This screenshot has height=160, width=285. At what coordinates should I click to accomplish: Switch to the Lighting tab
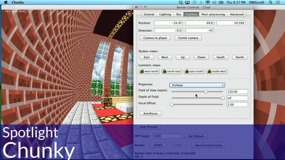(x=165, y=14)
